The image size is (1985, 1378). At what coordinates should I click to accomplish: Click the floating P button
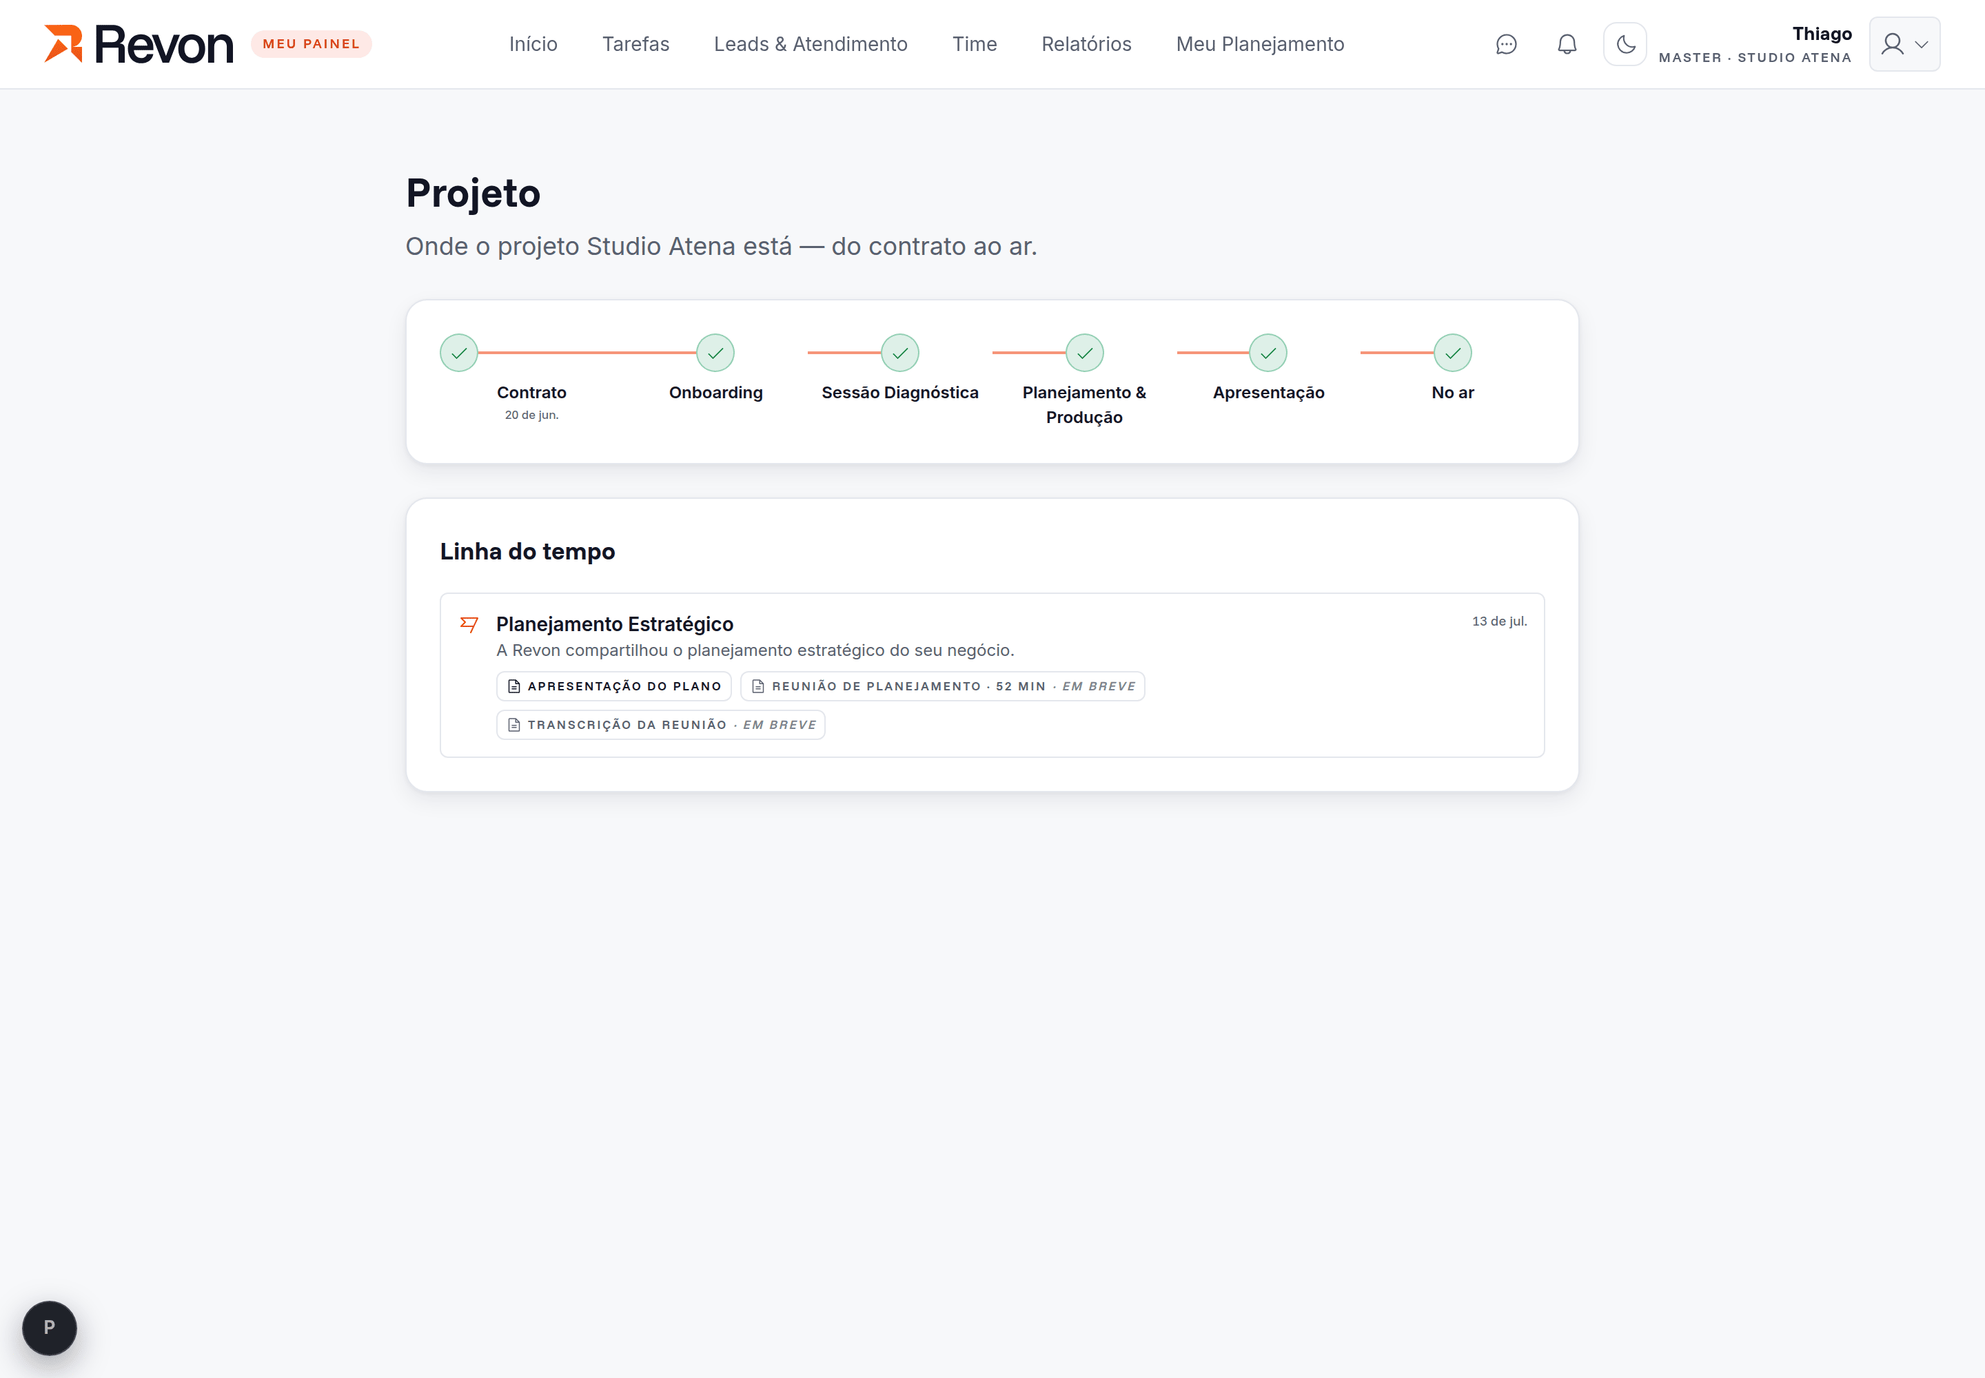[49, 1328]
